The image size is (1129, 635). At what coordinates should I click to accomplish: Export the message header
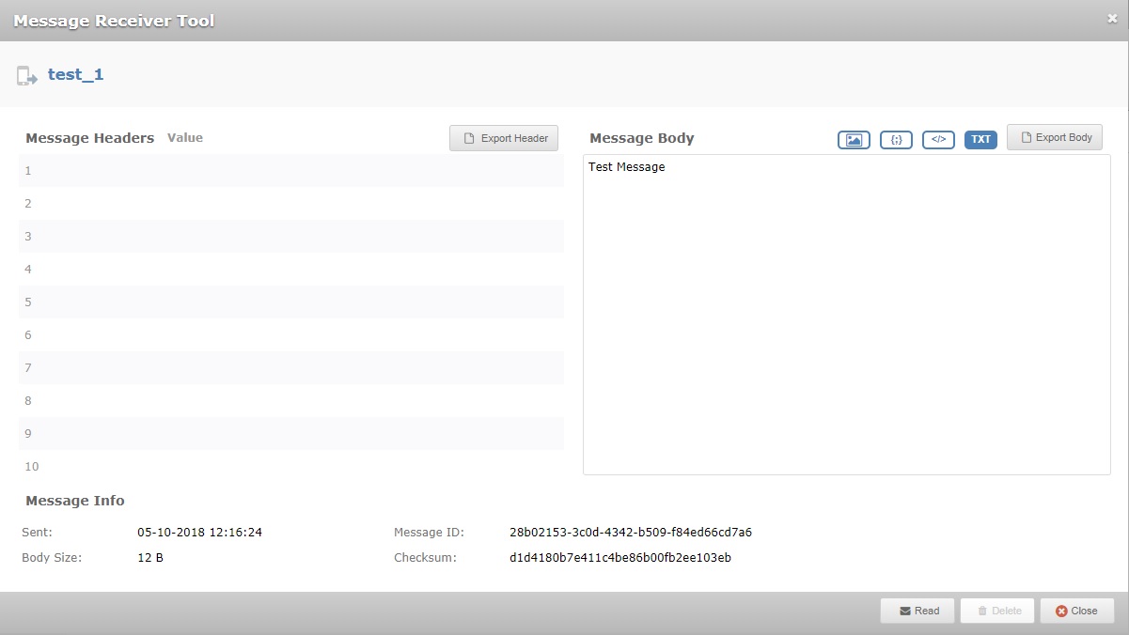(x=503, y=137)
